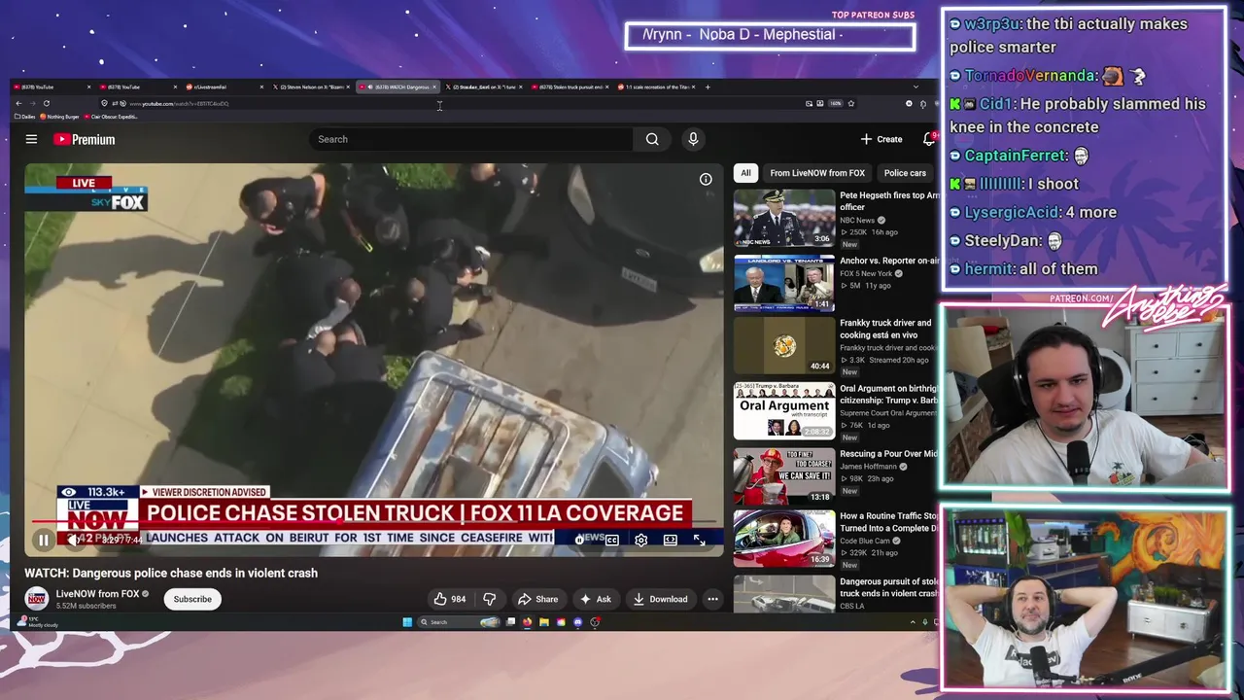The image size is (1244, 700).
Task: Bookmark the page with the star icon
Action: [850, 103]
